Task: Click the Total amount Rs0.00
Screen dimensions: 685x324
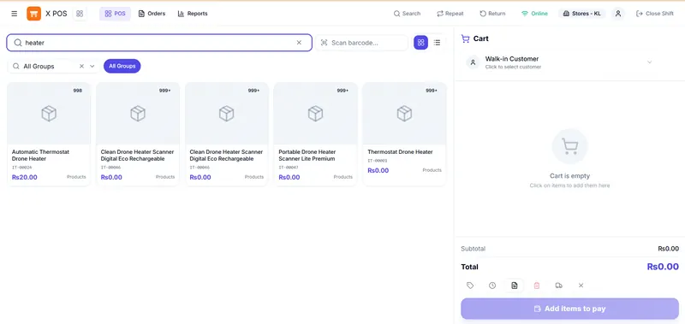Action: (x=663, y=267)
